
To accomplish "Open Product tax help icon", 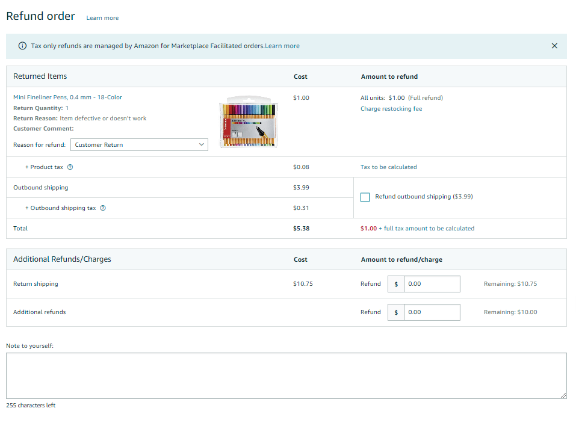I will click(x=70, y=167).
